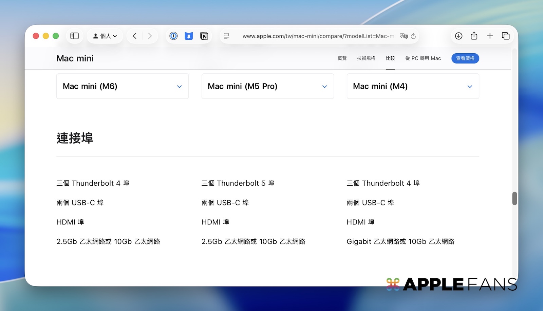Select the 比較 tab

coord(390,58)
